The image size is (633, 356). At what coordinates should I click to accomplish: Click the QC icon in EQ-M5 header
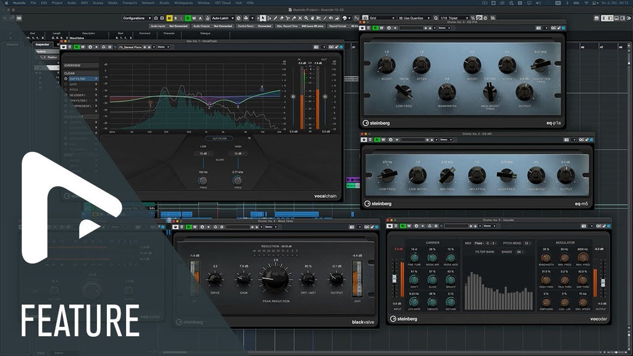pos(582,140)
